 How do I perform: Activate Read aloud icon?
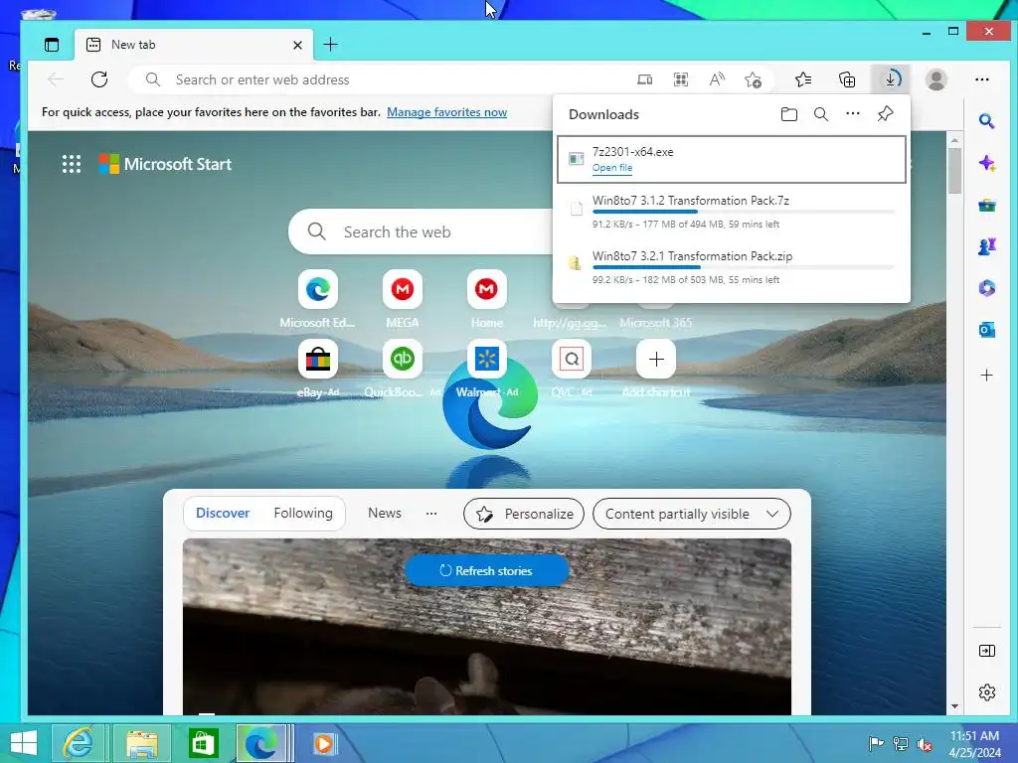[x=717, y=79]
